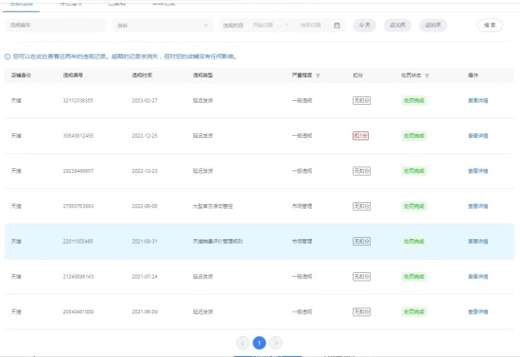Viewport: 520px width, 357px height.
Task: Select page number 1 in pagination
Action: (259, 343)
